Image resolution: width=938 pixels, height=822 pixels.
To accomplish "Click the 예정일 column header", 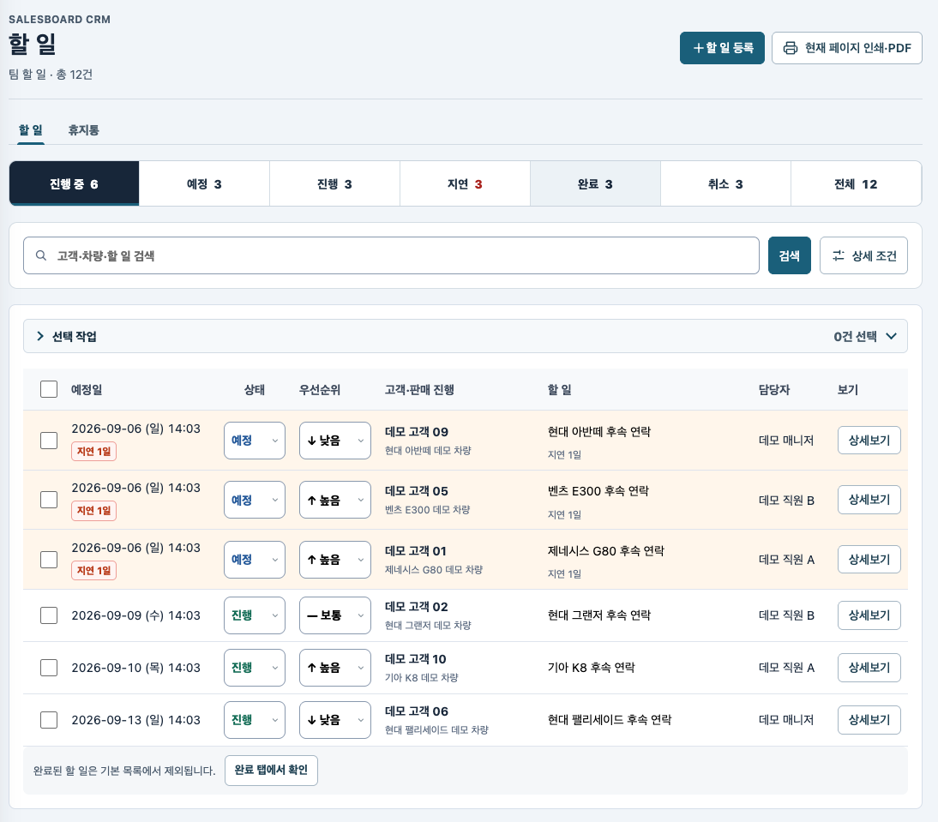I will [x=87, y=389].
